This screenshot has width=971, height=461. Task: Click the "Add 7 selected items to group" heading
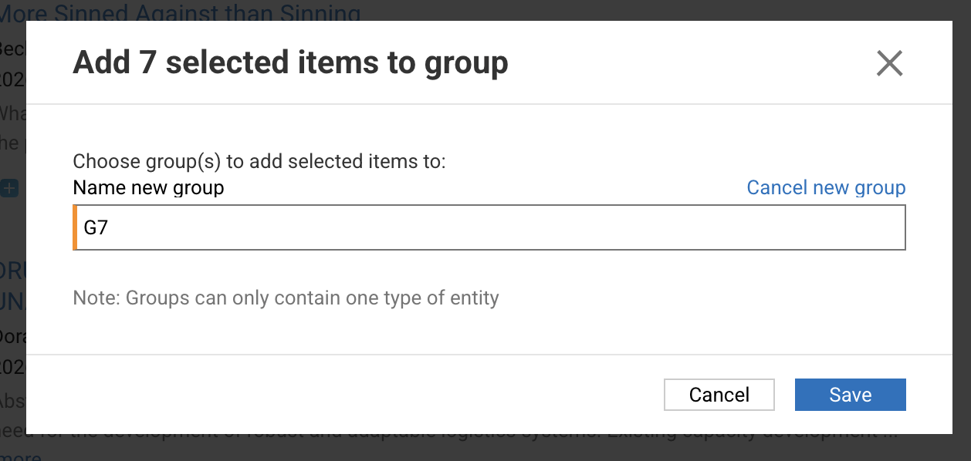tap(290, 62)
